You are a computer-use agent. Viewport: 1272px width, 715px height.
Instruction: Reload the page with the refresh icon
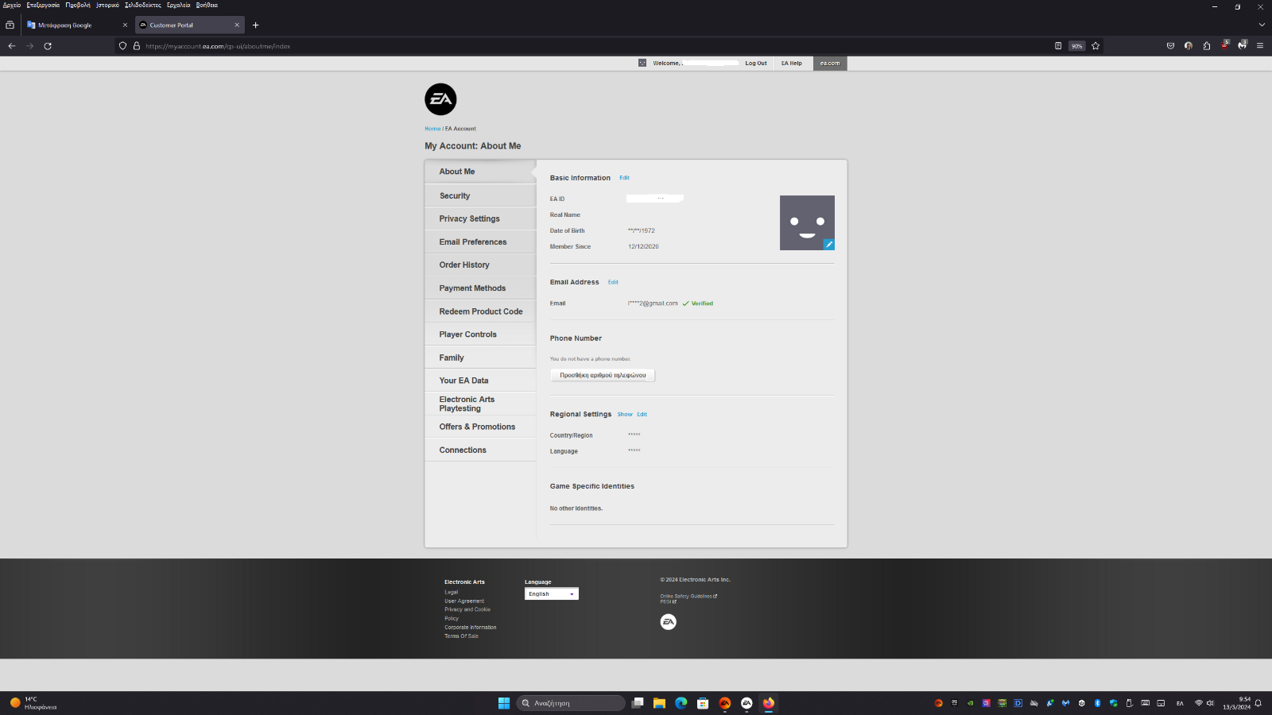(48, 46)
